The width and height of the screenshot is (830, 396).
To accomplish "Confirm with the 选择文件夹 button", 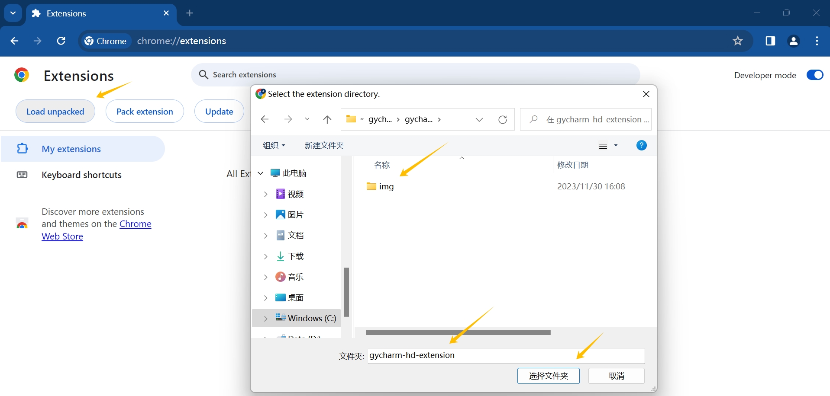I will tap(549, 376).
